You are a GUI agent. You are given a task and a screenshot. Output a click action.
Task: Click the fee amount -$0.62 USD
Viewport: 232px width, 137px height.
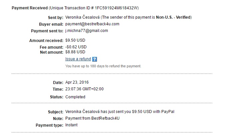coord(76,47)
